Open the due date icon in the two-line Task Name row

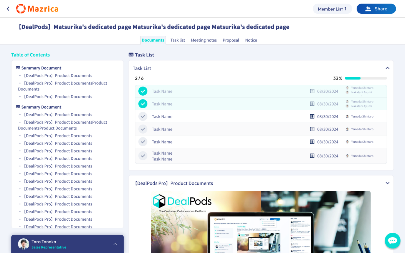312,156
